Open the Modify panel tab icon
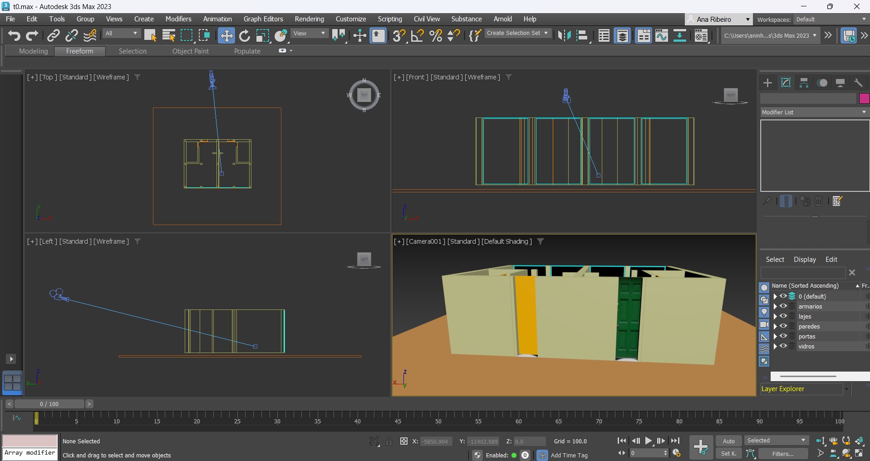 click(x=786, y=83)
